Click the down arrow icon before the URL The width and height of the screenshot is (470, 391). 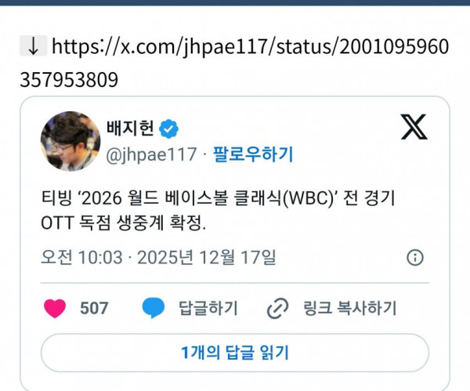tap(33, 46)
